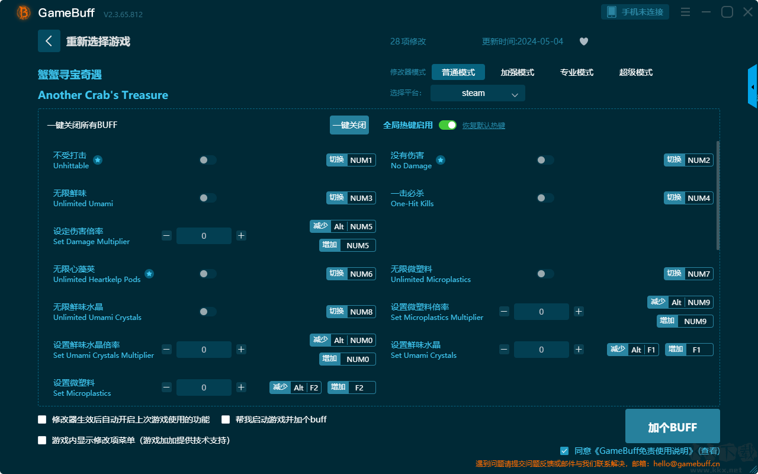Enable the One-Hit Kills switch
The image size is (758, 474).
(545, 198)
